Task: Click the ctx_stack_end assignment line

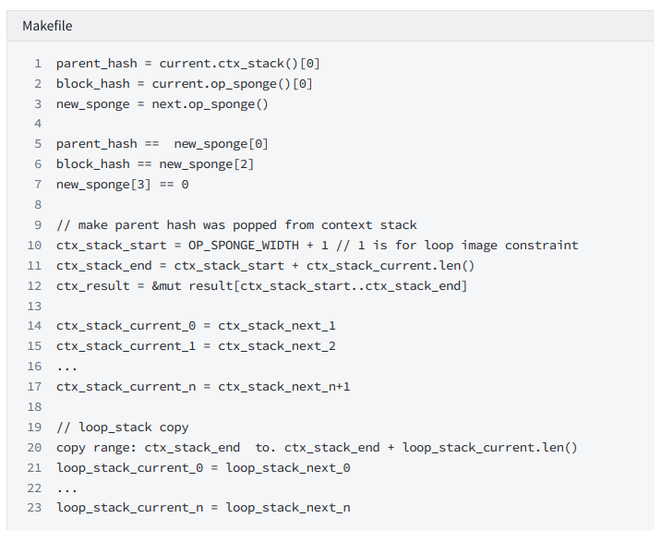Action: click(265, 266)
